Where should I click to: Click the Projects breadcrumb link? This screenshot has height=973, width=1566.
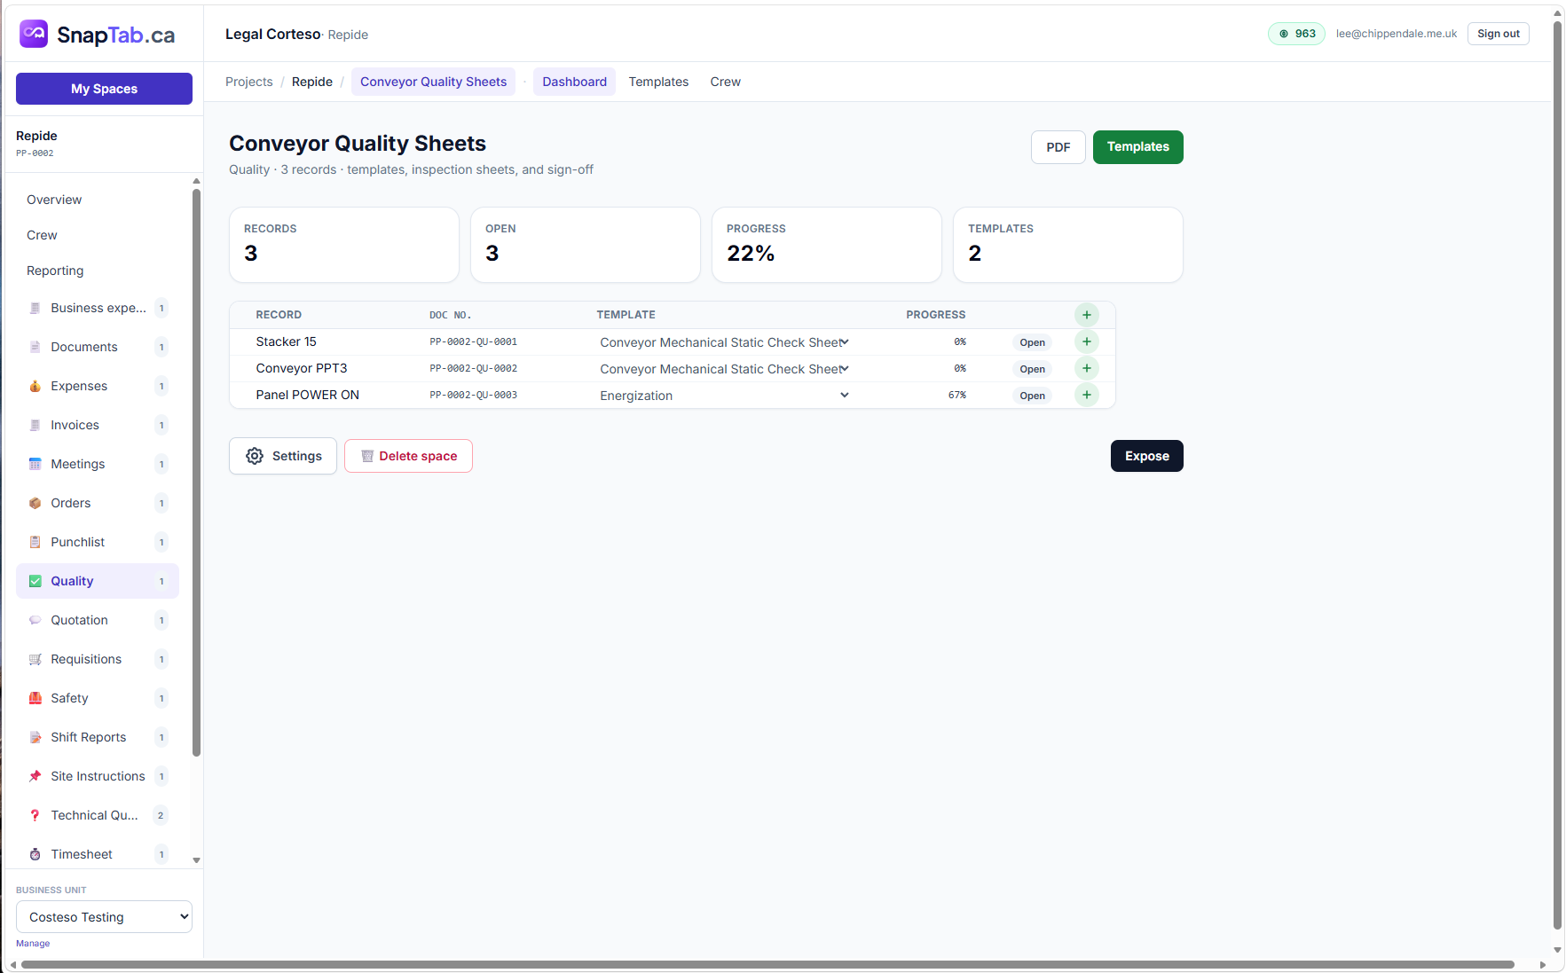click(x=249, y=82)
